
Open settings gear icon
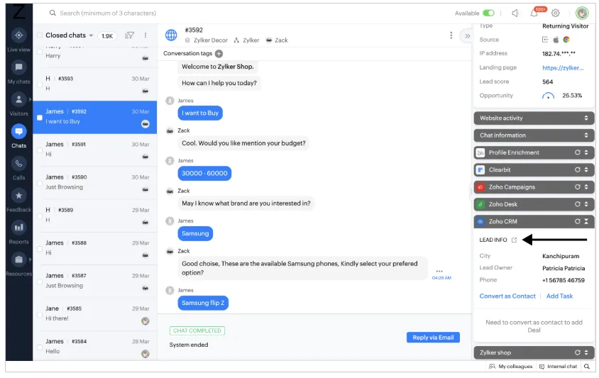tap(556, 13)
